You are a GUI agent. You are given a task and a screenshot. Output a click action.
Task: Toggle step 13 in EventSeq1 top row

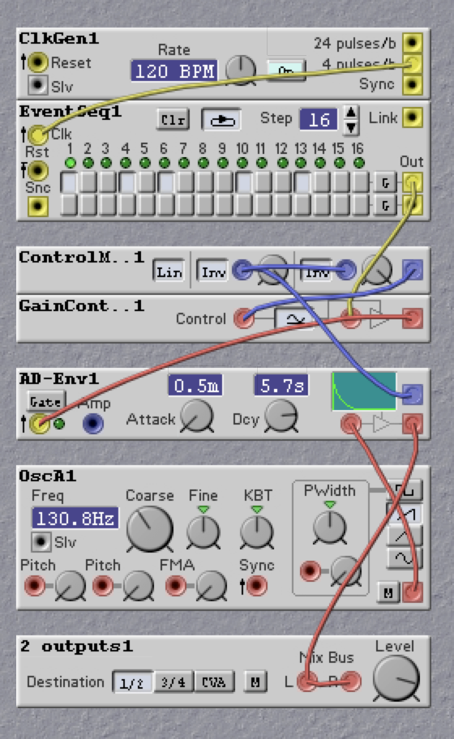tap(302, 182)
